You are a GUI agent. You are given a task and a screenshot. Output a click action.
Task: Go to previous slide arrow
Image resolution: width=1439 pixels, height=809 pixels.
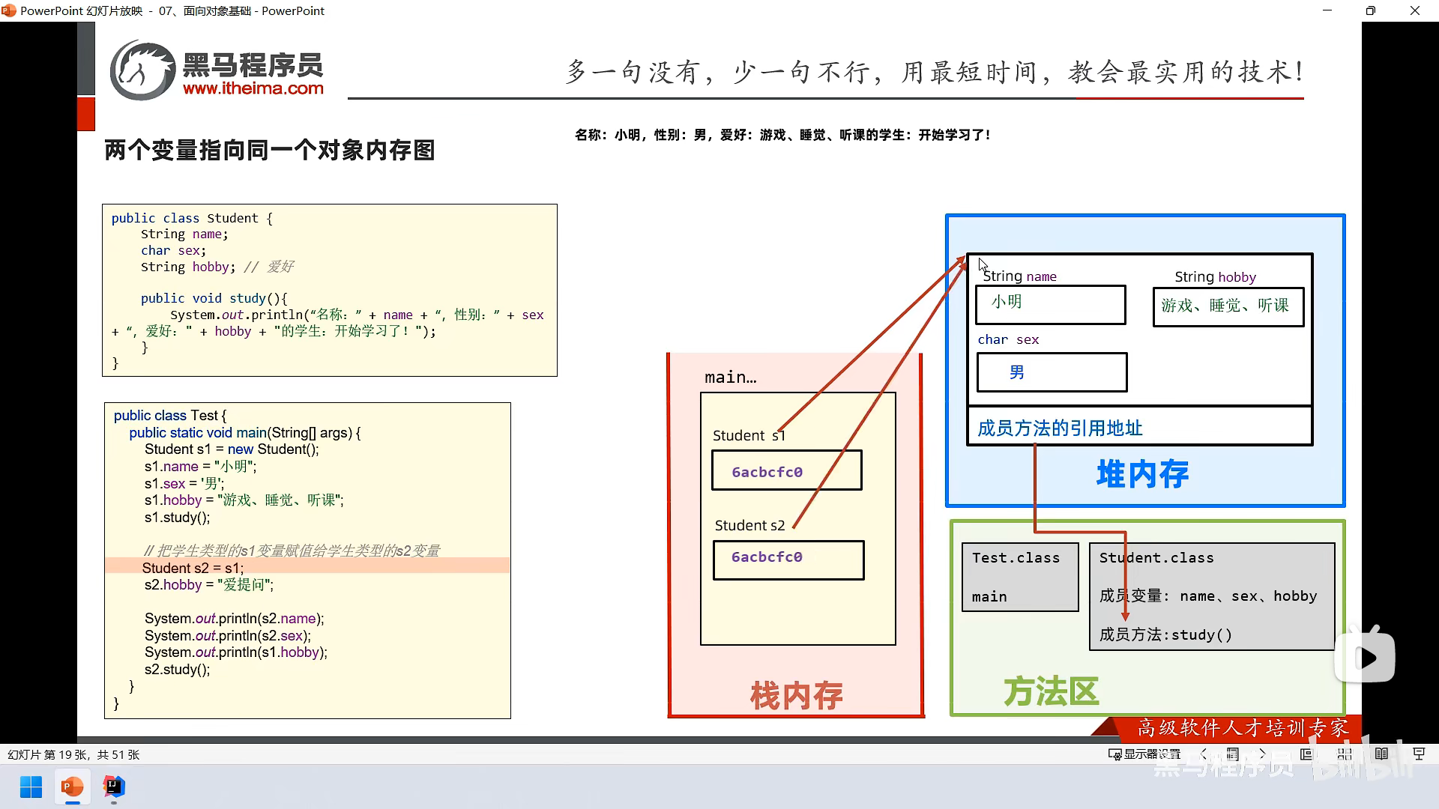1204,754
